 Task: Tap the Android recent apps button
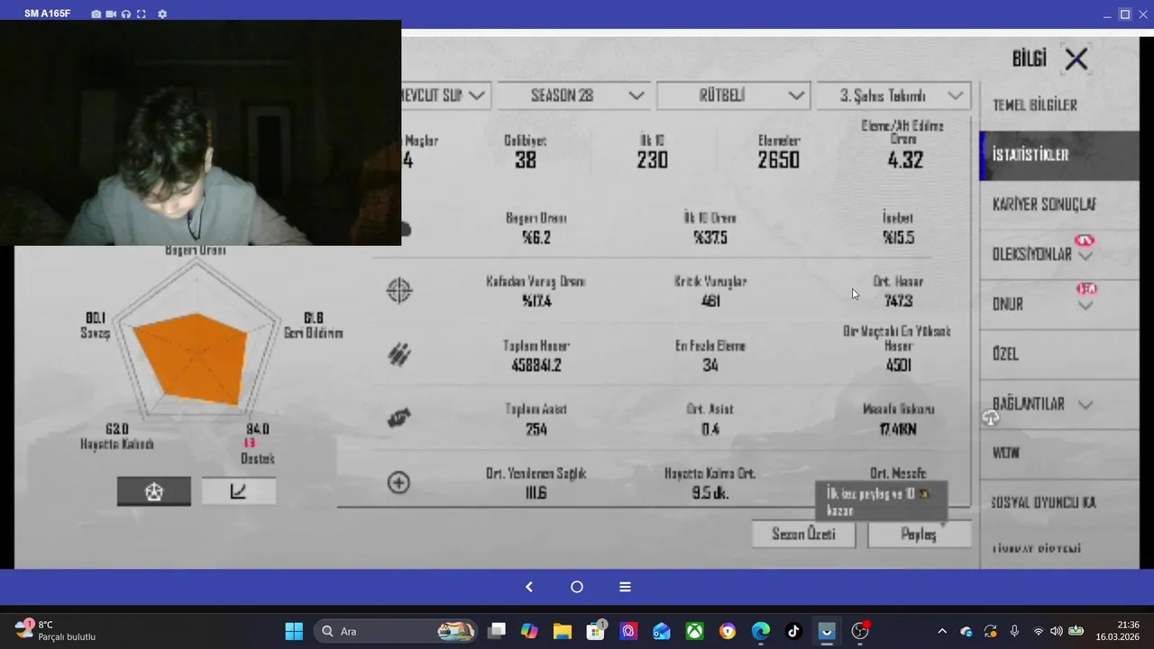(625, 587)
